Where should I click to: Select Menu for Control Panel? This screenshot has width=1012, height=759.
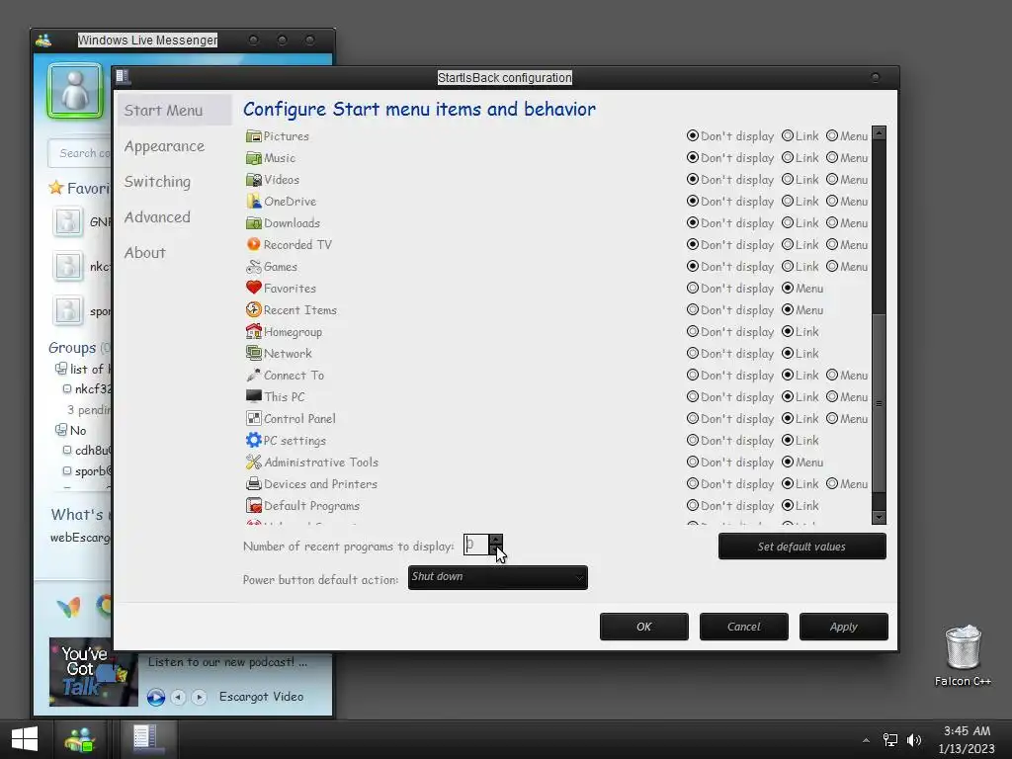pyautogui.click(x=832, y=418)
